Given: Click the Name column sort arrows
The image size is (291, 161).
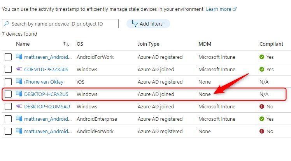Looking at the screenshot, I should tap(66, 44).
